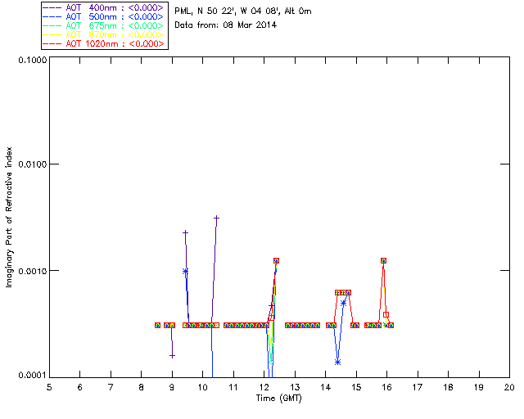The image size is (524, 419).
Task: Click the 0.1000 y-axis tick label
Action: tap(33, 60)
